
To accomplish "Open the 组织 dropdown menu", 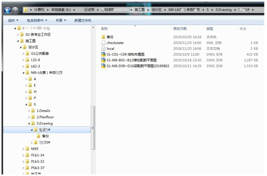I will 13,20.
